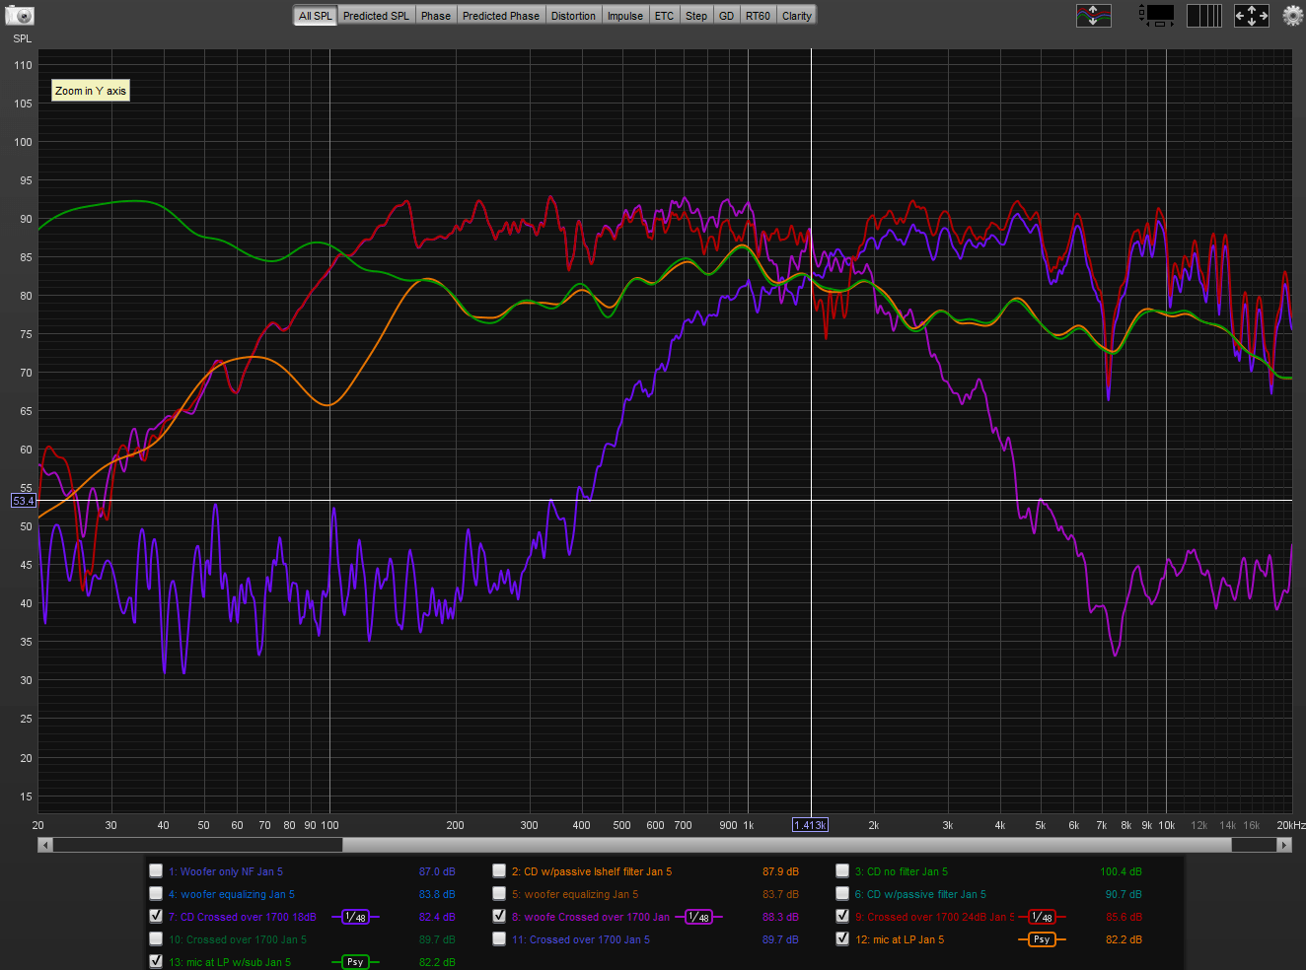Viewport: 1306px width, 970px height.
Task: Click the horizontal scrollbar right arrow
Action: point(1284,845)
